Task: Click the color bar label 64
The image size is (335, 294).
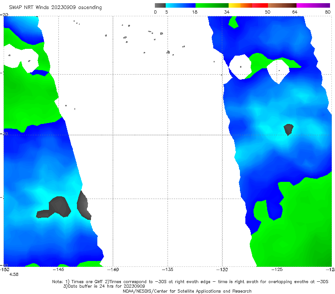Action: point(295,12)
